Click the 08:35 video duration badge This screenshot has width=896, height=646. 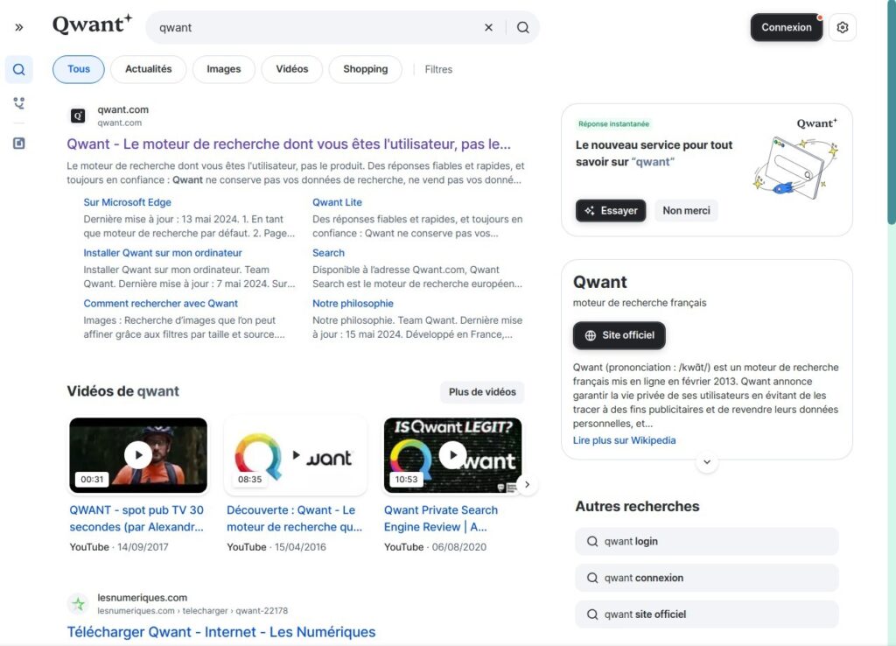(249, 480)
